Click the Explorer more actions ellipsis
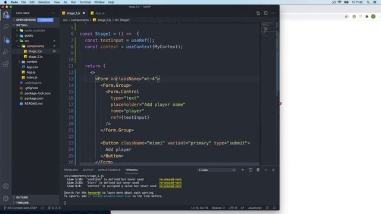This screenshot has height=214, width=381. 53,13
